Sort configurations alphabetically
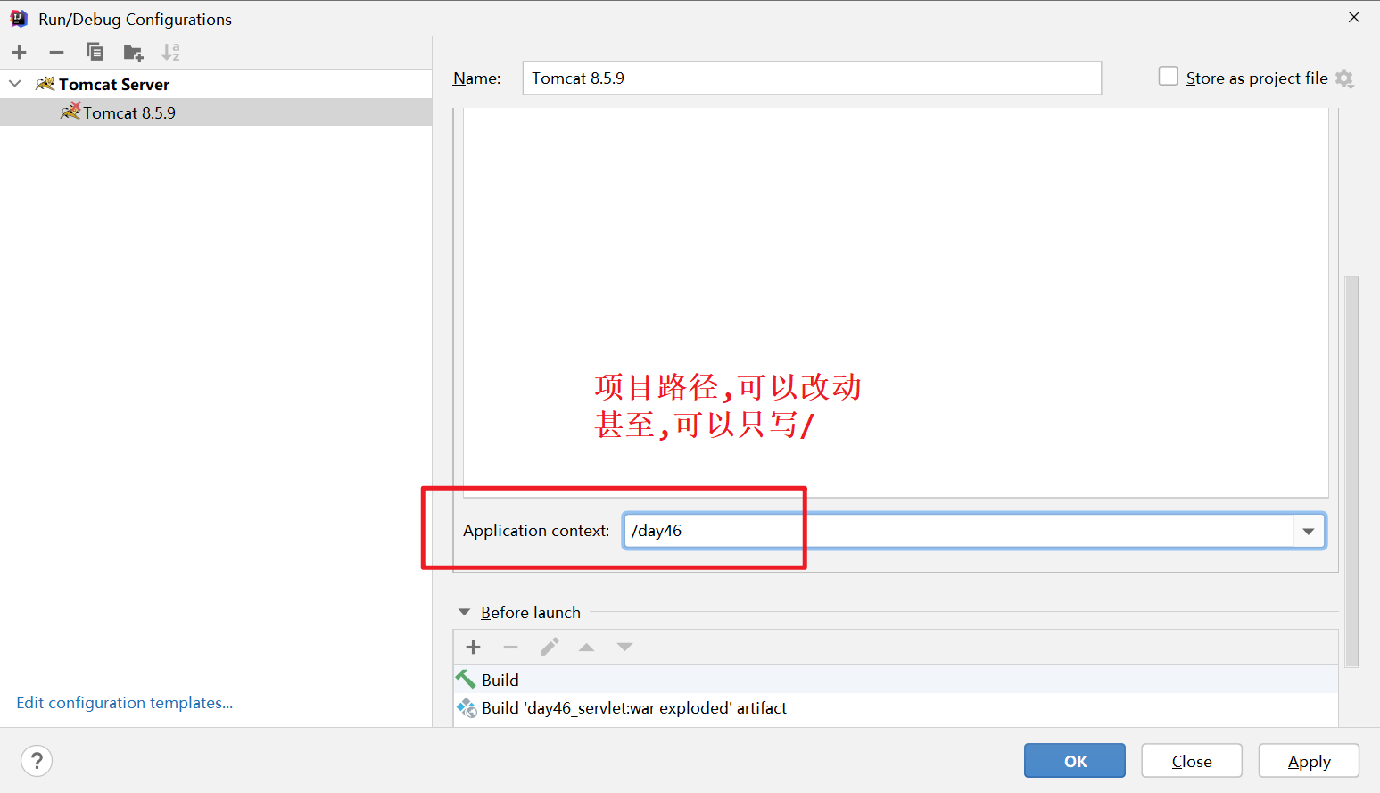 tap(171, 53)
